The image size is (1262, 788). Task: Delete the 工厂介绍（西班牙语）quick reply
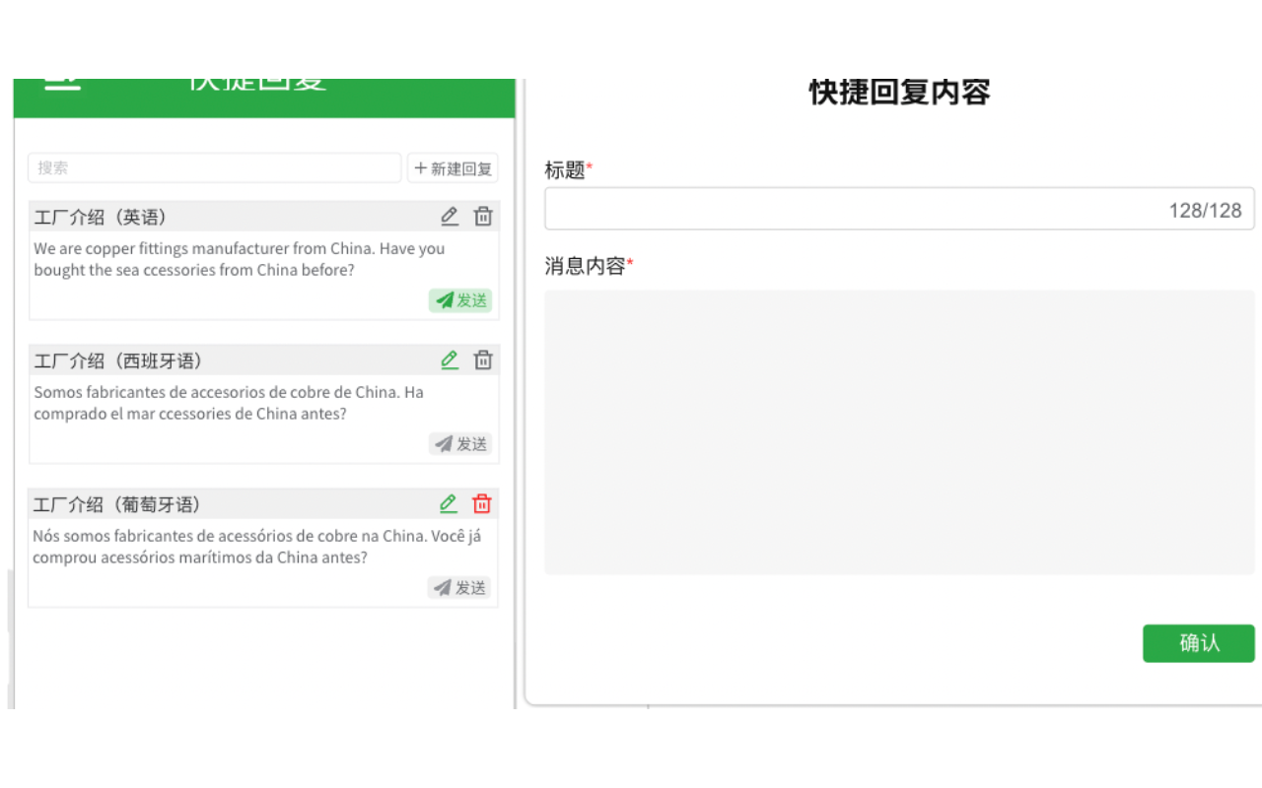tap(483, 361)
